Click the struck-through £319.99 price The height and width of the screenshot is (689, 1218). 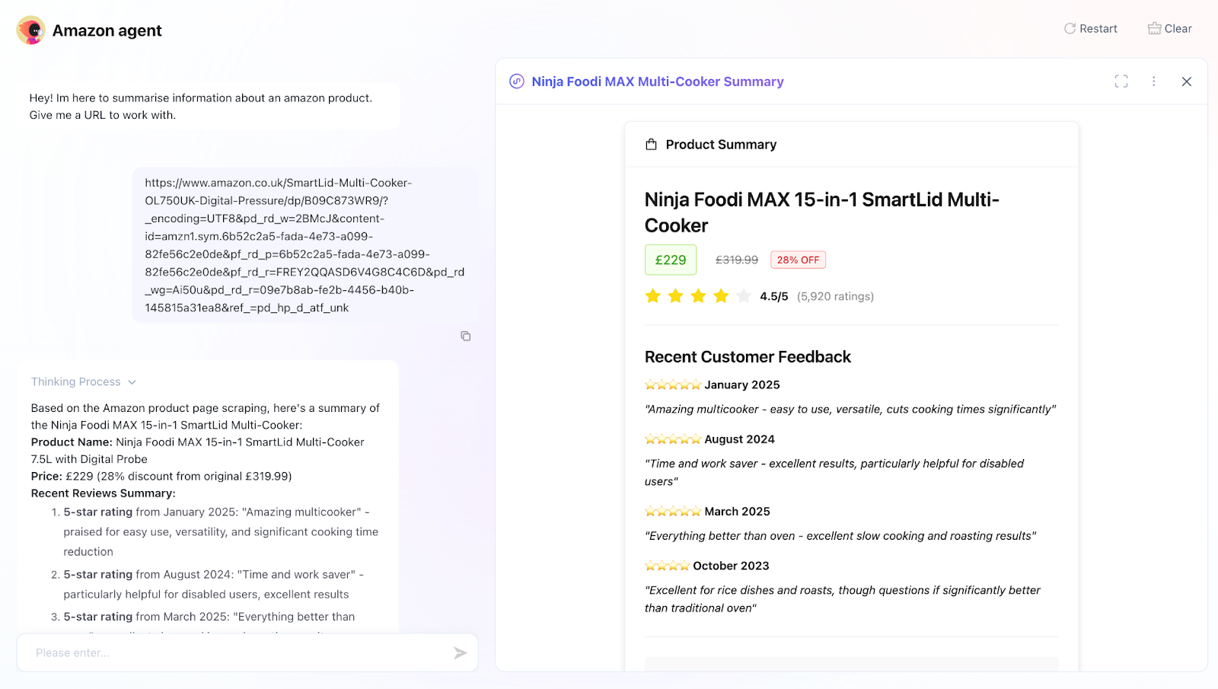pos(736,260)
